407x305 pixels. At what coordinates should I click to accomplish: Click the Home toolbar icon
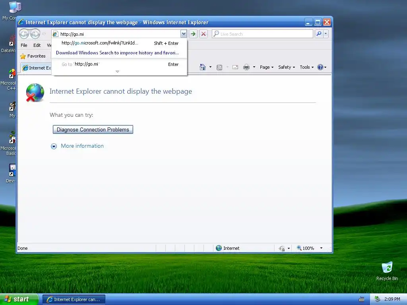point(202,67)
